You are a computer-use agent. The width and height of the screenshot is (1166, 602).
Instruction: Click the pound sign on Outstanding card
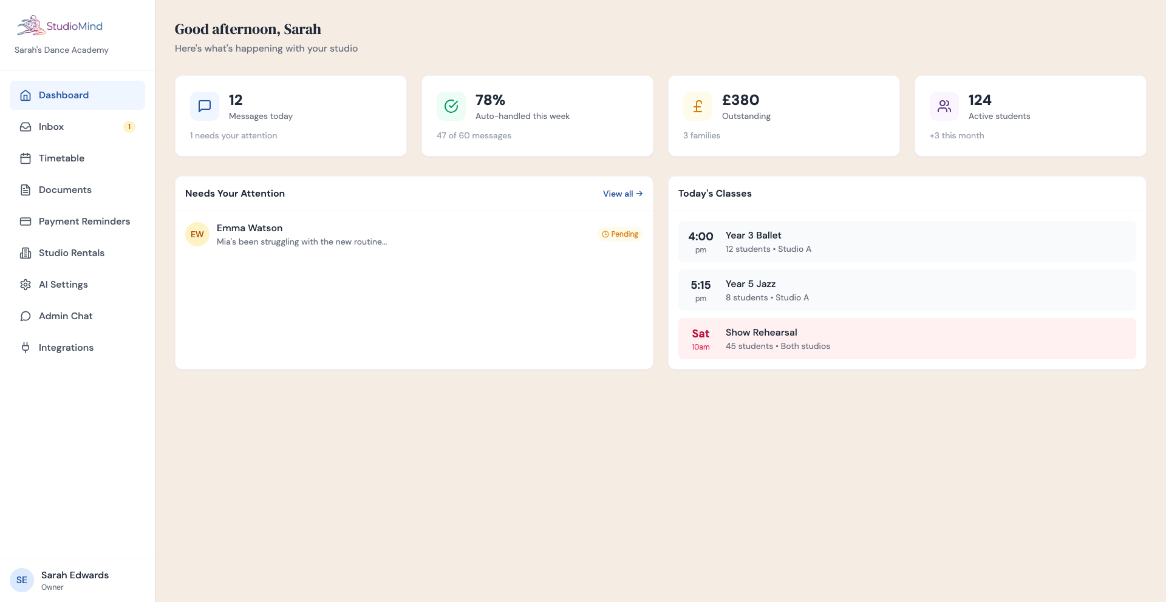[697, 106]
